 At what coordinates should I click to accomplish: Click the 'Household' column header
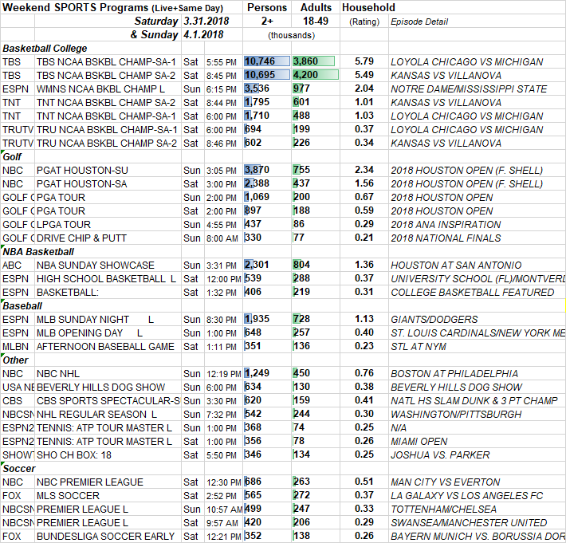tap(368, 7)
